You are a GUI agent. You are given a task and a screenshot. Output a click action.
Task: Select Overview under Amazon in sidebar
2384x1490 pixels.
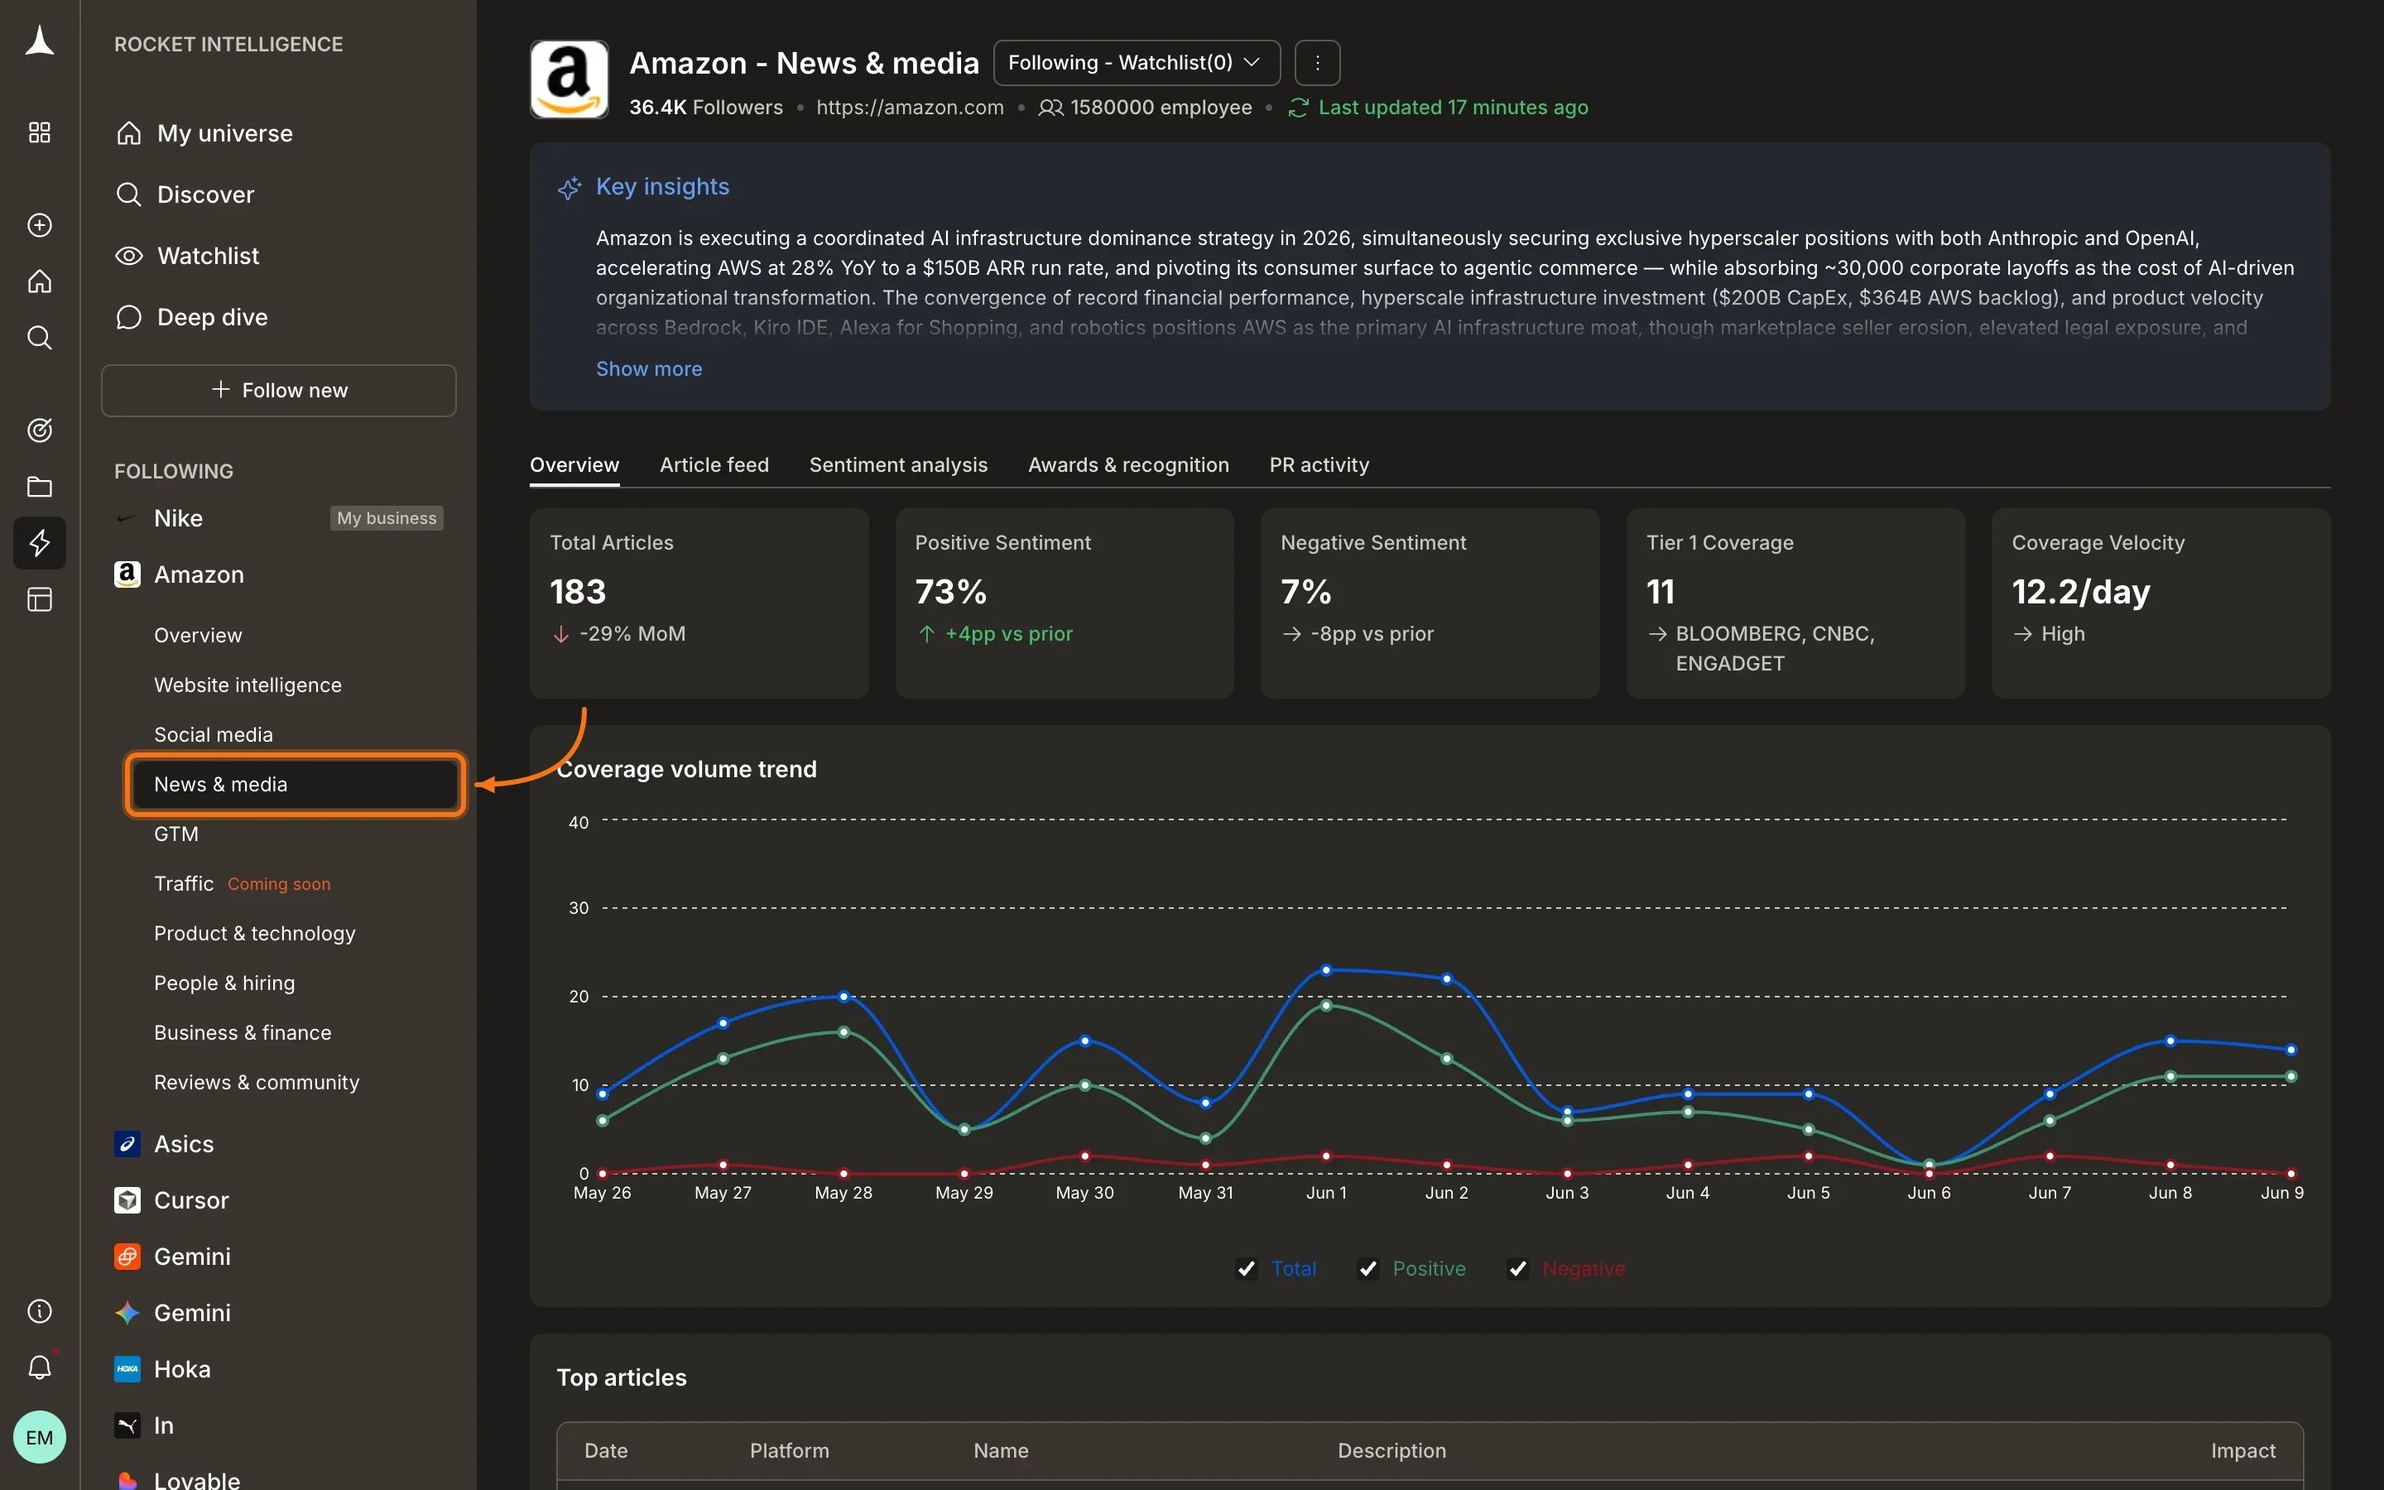198,636
